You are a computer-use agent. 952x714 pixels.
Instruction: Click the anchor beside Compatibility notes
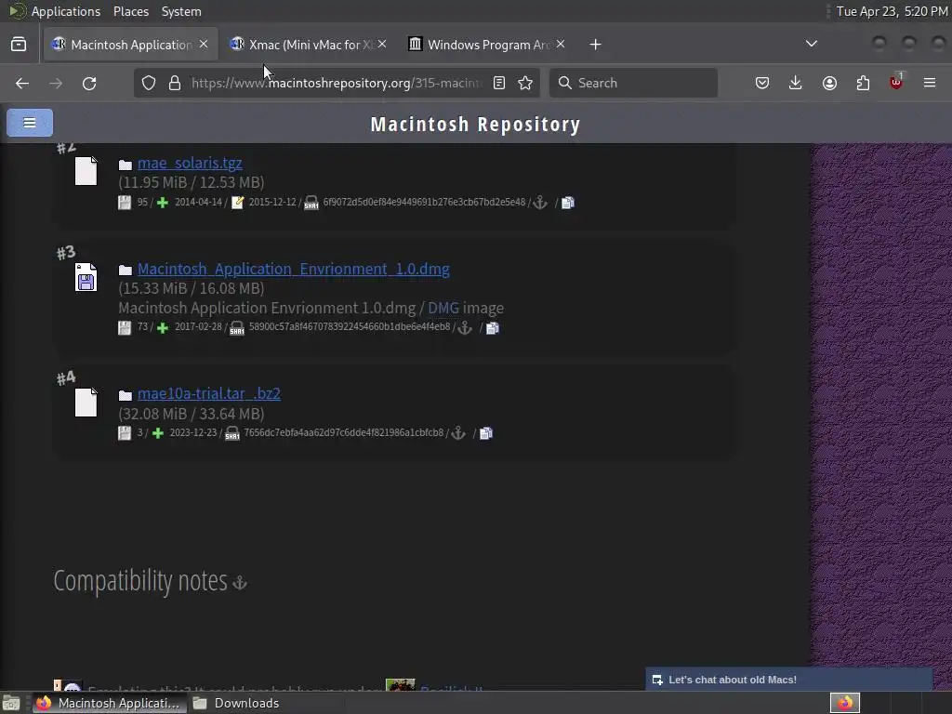pos(240,583)
